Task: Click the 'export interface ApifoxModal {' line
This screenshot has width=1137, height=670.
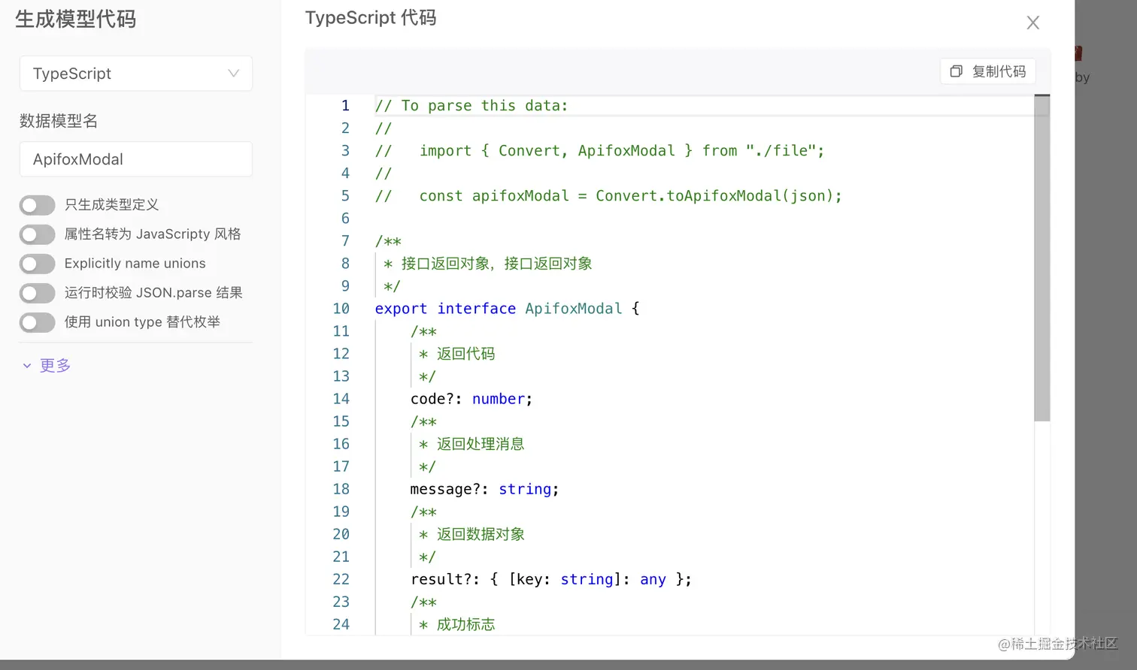Action: coord(507,309)
